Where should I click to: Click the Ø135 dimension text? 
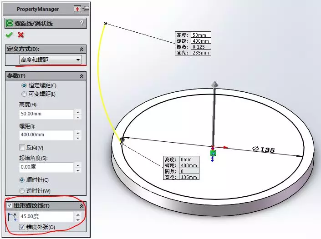[264, 149]
